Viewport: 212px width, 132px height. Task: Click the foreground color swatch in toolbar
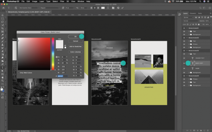[2, 89]
